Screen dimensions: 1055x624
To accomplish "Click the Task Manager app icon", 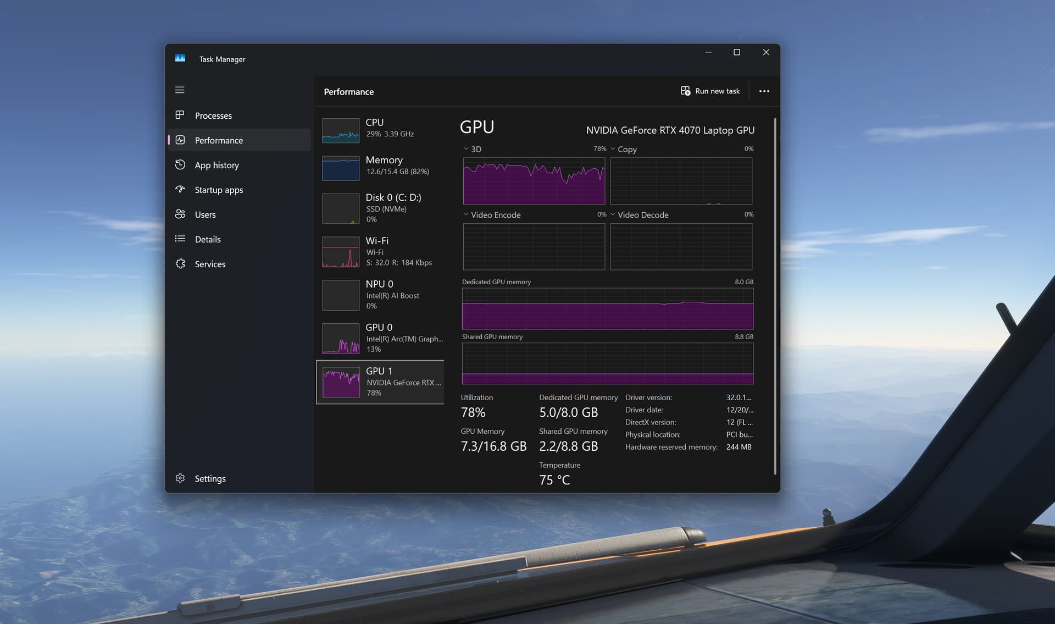I will pyautogui.click(x=180, y=58).
